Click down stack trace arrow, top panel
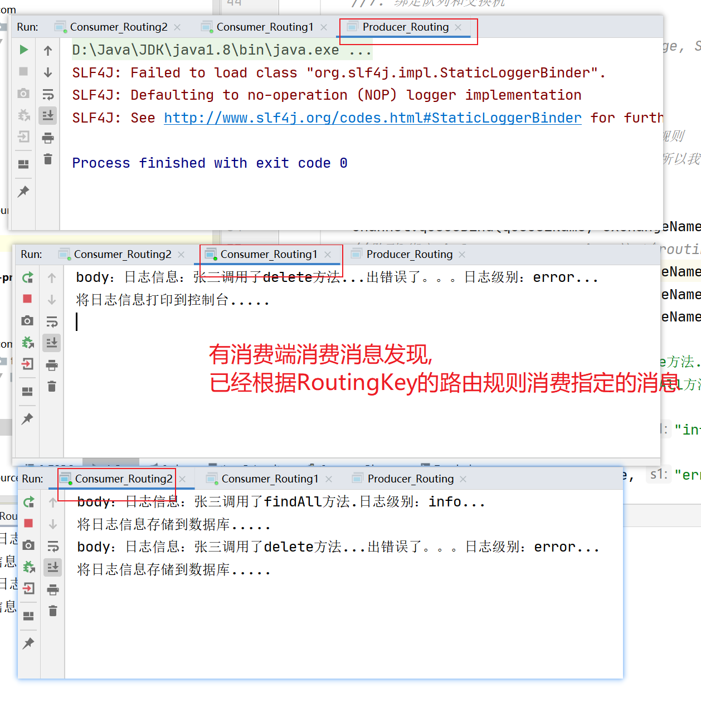Screen dimensions: 701x712 click(48, 72)
